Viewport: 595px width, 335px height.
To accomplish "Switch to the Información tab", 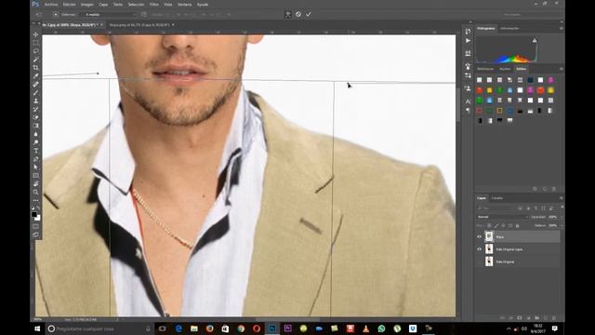I will click(509, 28).
